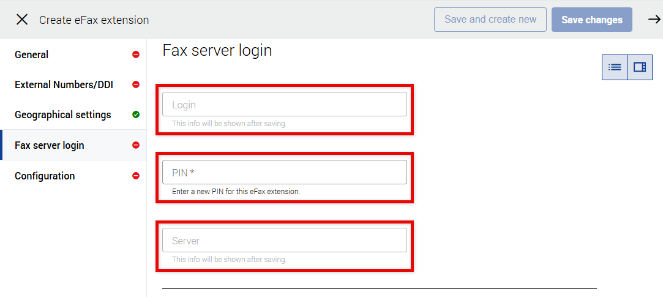Image resolution: width=663 pixels, height=297 pixels.
Task: Click the Server input field
Action: click(x=284, y=241)
